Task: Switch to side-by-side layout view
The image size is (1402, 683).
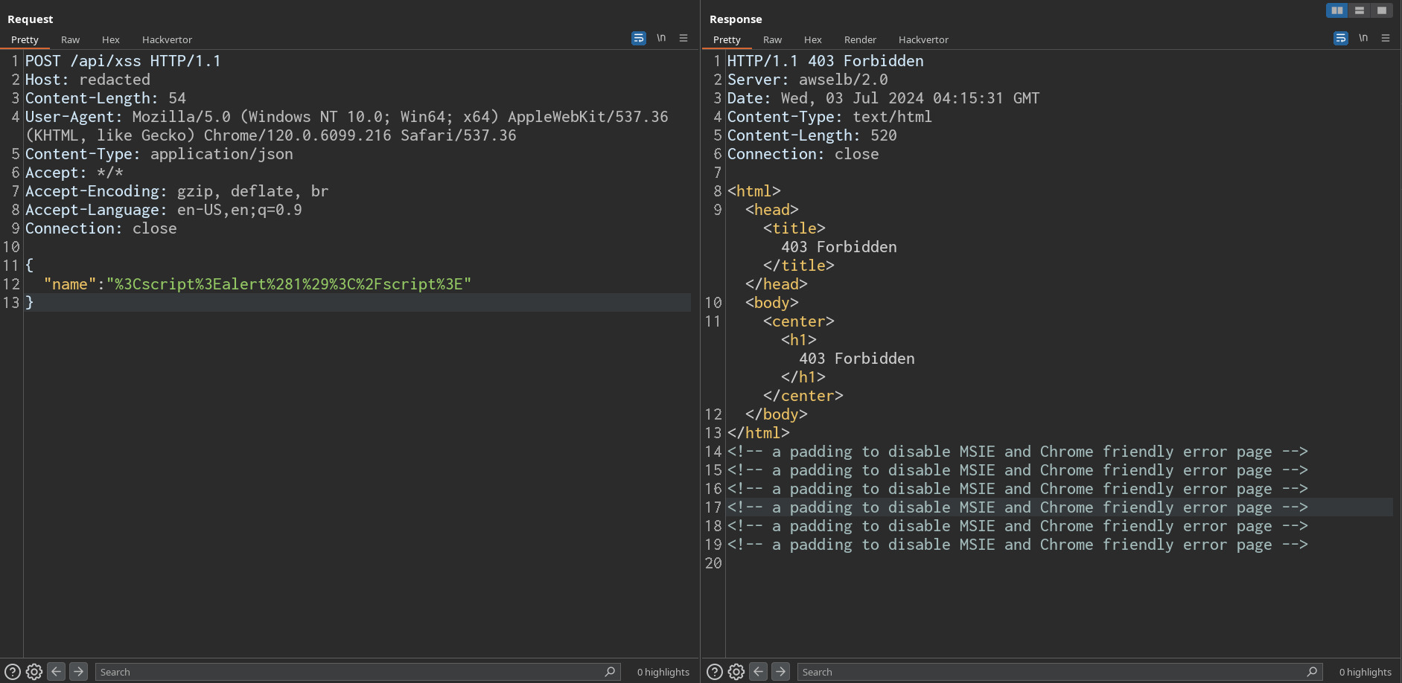Action: [1337, 10]
